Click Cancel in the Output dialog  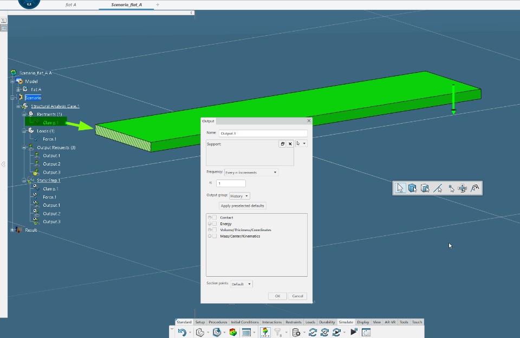tap(297, 296)
